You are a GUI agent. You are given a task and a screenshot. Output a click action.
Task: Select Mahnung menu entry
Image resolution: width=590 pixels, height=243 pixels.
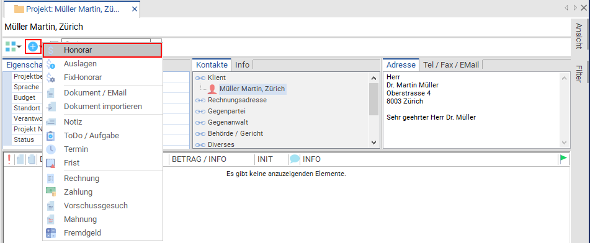pyautogui.click(x=102, y=219)
